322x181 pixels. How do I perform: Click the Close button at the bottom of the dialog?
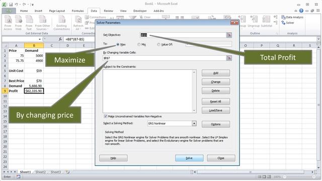coord(221,158)
